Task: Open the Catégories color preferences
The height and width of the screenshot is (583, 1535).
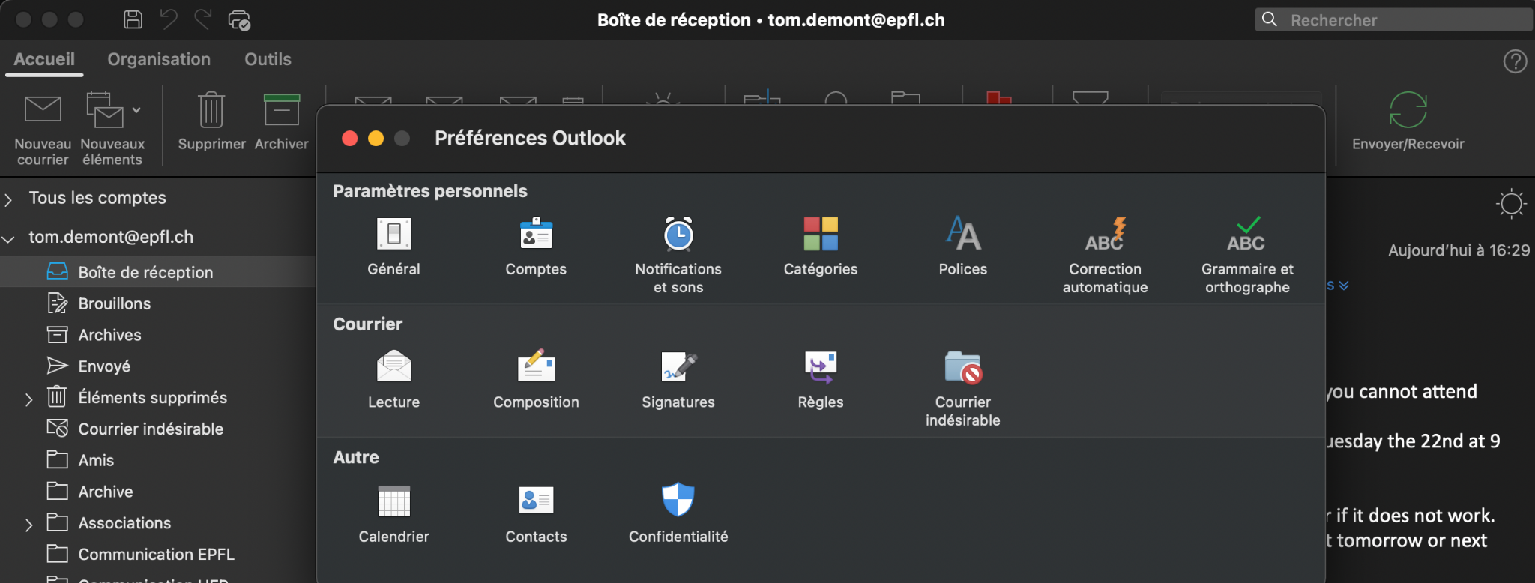Action: (821, 246)
